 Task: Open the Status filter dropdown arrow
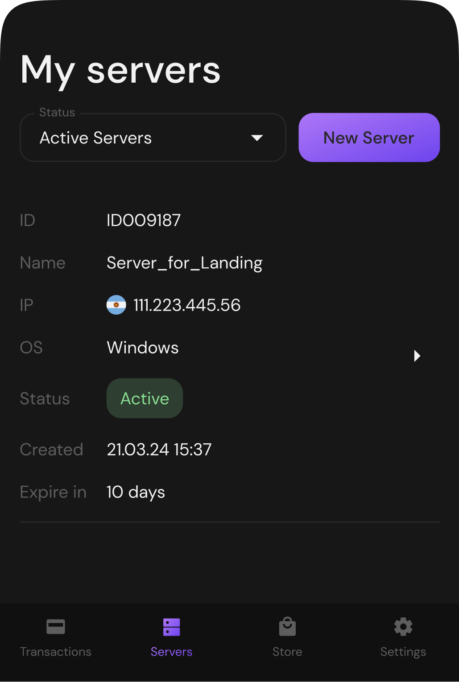(257, 138)
